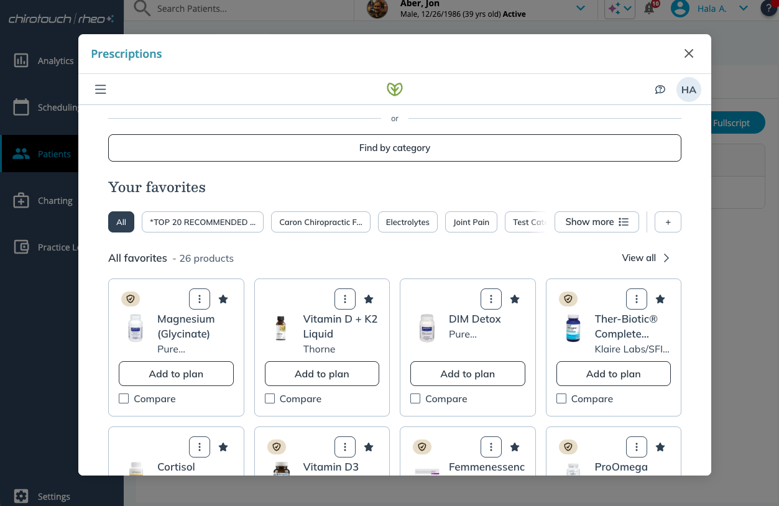Unfavorite Magnesium (Glycinate) star icon

tap(223, 299)
